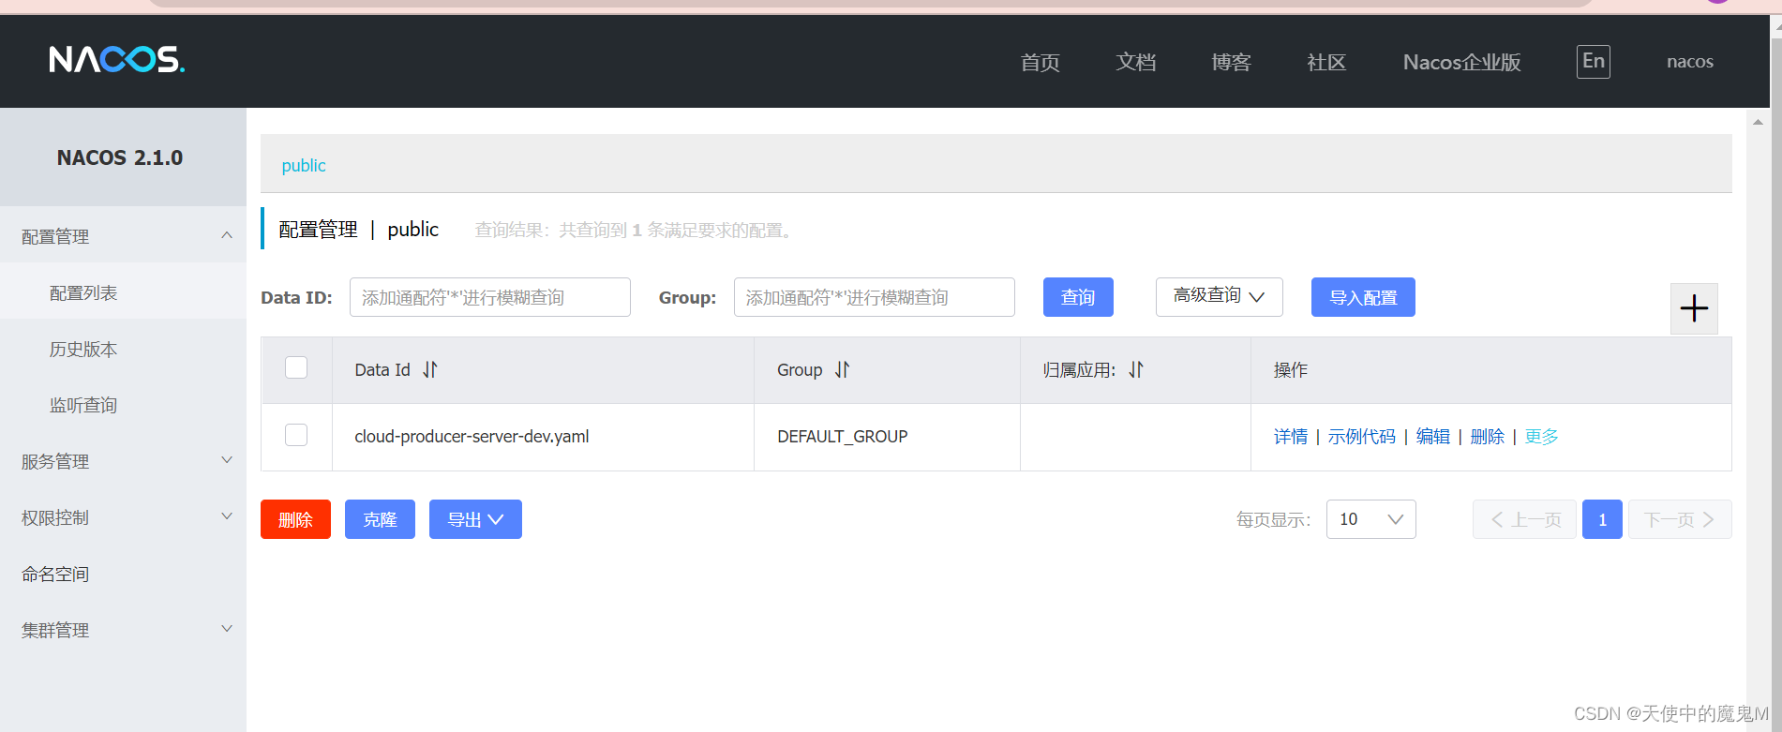Click the plus icon to add configuration
This screenshot has height=732, width=1782.
(1694, 308)
